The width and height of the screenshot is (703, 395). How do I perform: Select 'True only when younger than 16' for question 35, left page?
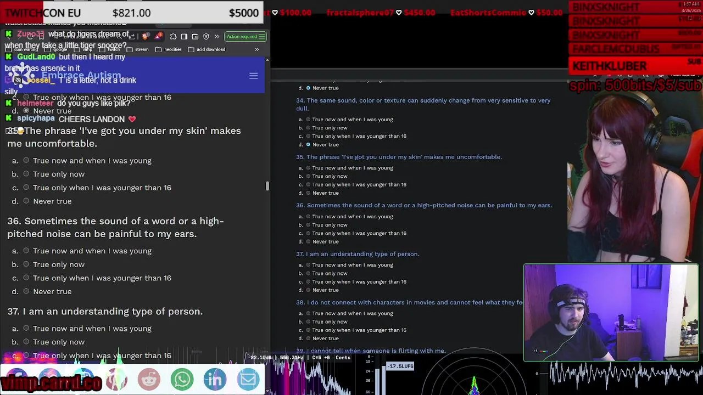[26, 188]
